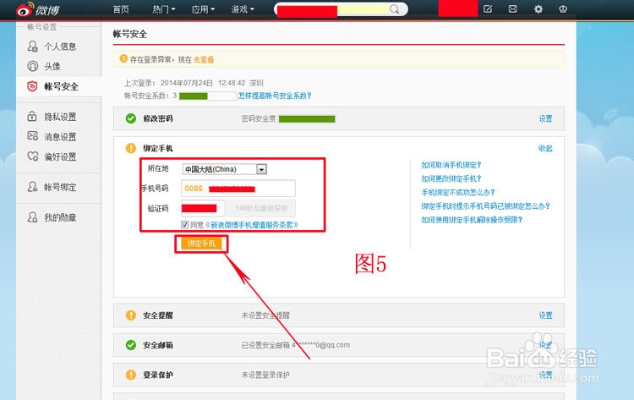Select 偏好设置 in the sidebar
This screenshot has width=634, height=400.
coord(60,156)
